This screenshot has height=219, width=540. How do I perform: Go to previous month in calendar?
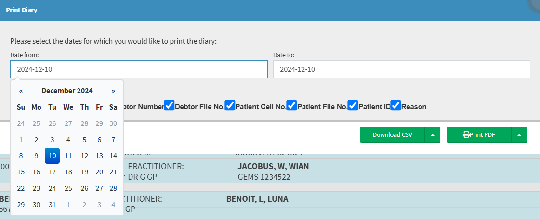click(x=21, y=91)
